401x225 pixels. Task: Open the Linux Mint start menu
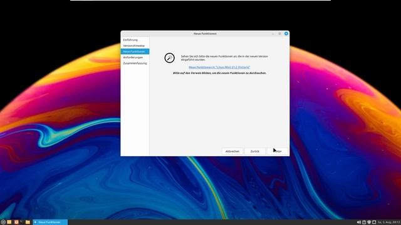click(3, 222)
